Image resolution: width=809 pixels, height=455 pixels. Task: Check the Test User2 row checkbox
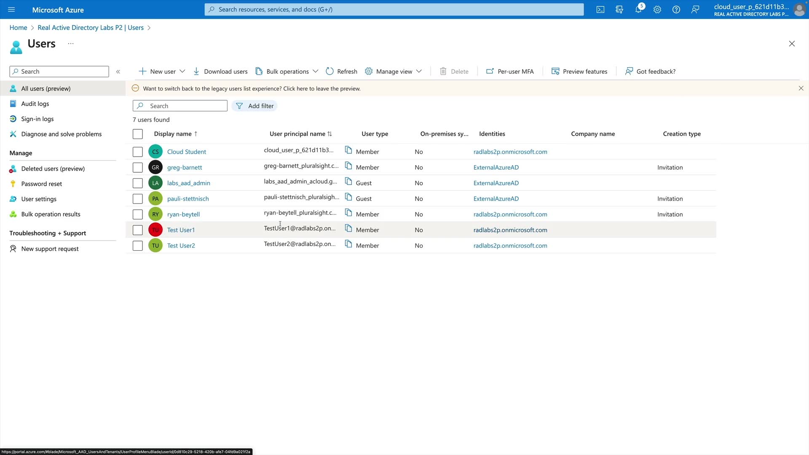pos(138,246)
